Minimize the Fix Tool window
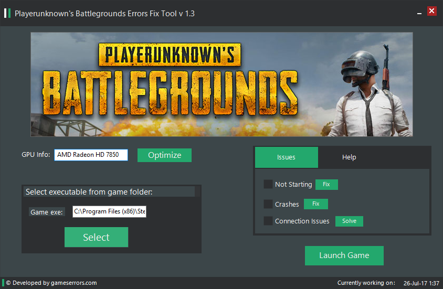This screenshot has width=443, height=289. click(x=419, y=13)
